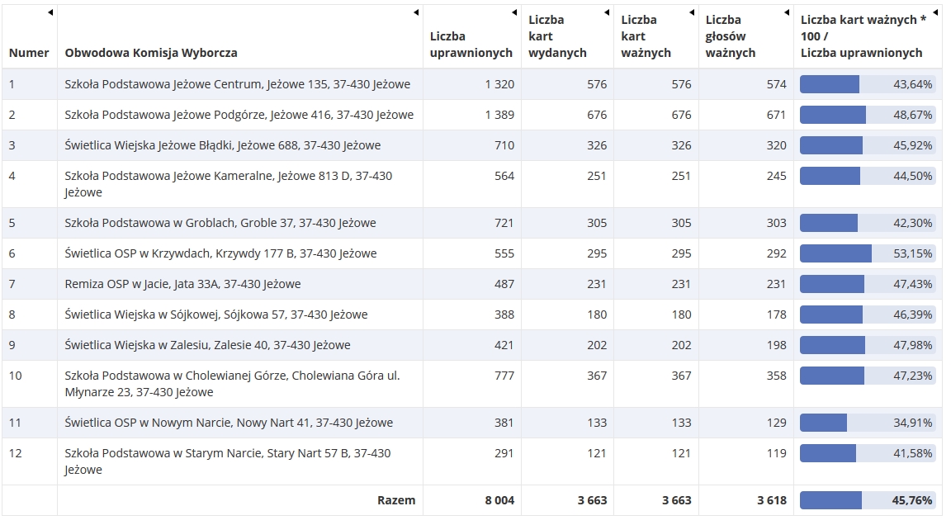Click the Razem total row label
This screenshot has width=951, height=525.
coord(396,500)
